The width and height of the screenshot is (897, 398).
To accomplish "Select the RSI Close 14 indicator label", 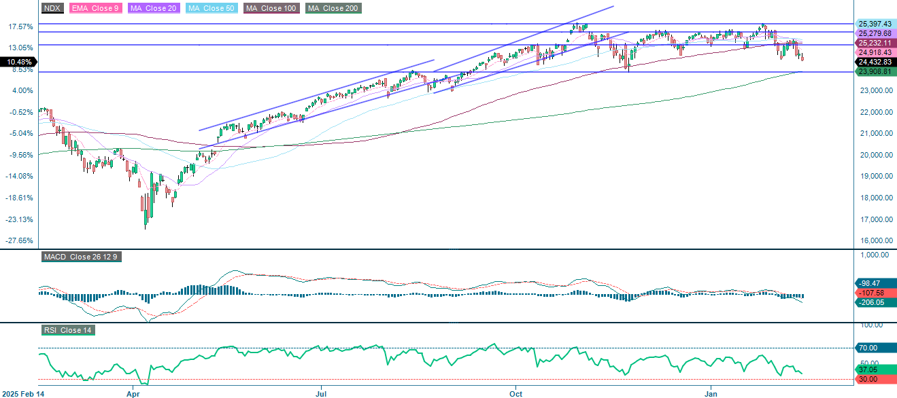I will [67, 331].
